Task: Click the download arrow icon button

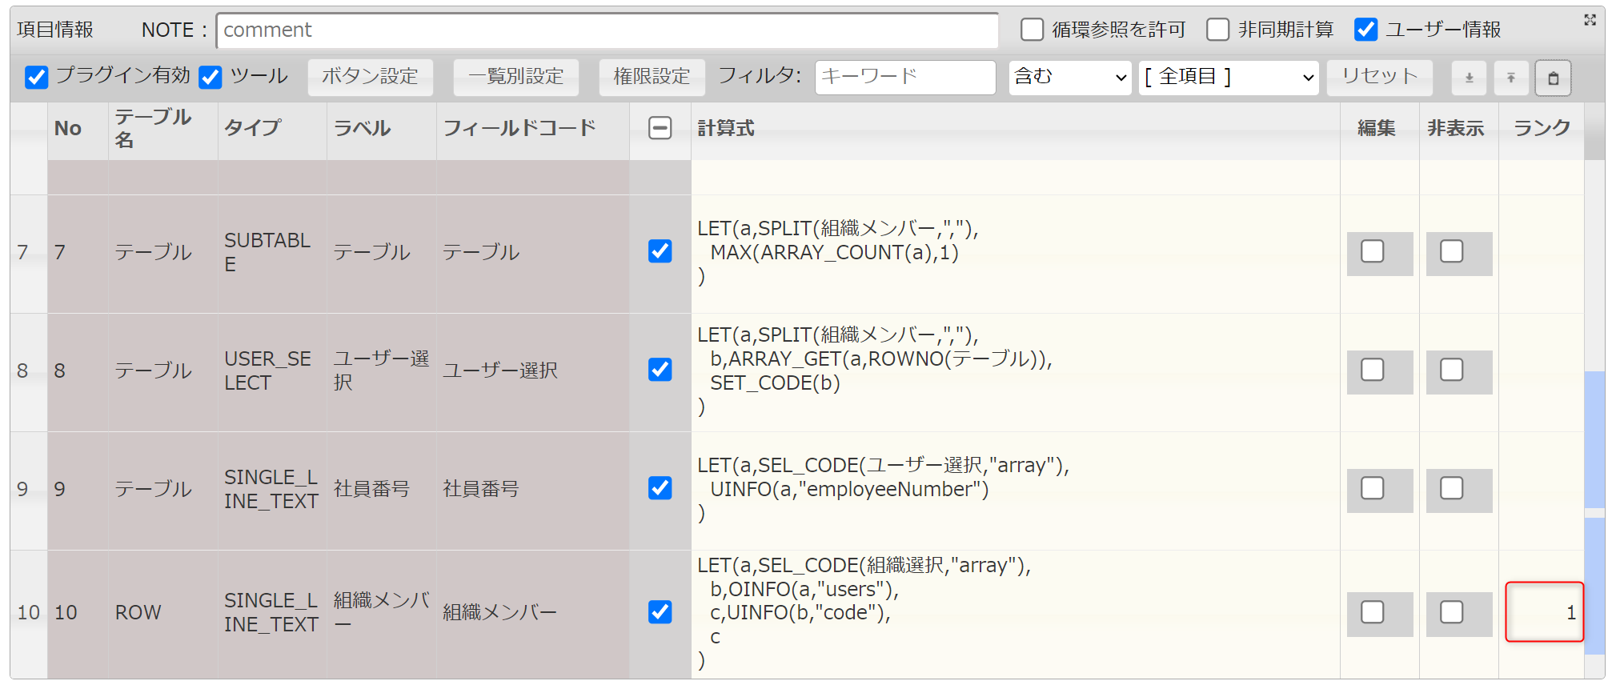Action: (x=1470, y=78)
